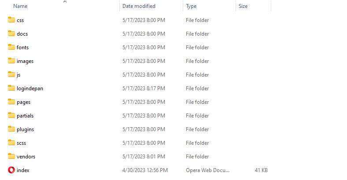Click the scss folder name
Screen dimensions: 347x180
click(x=22, y=143)
